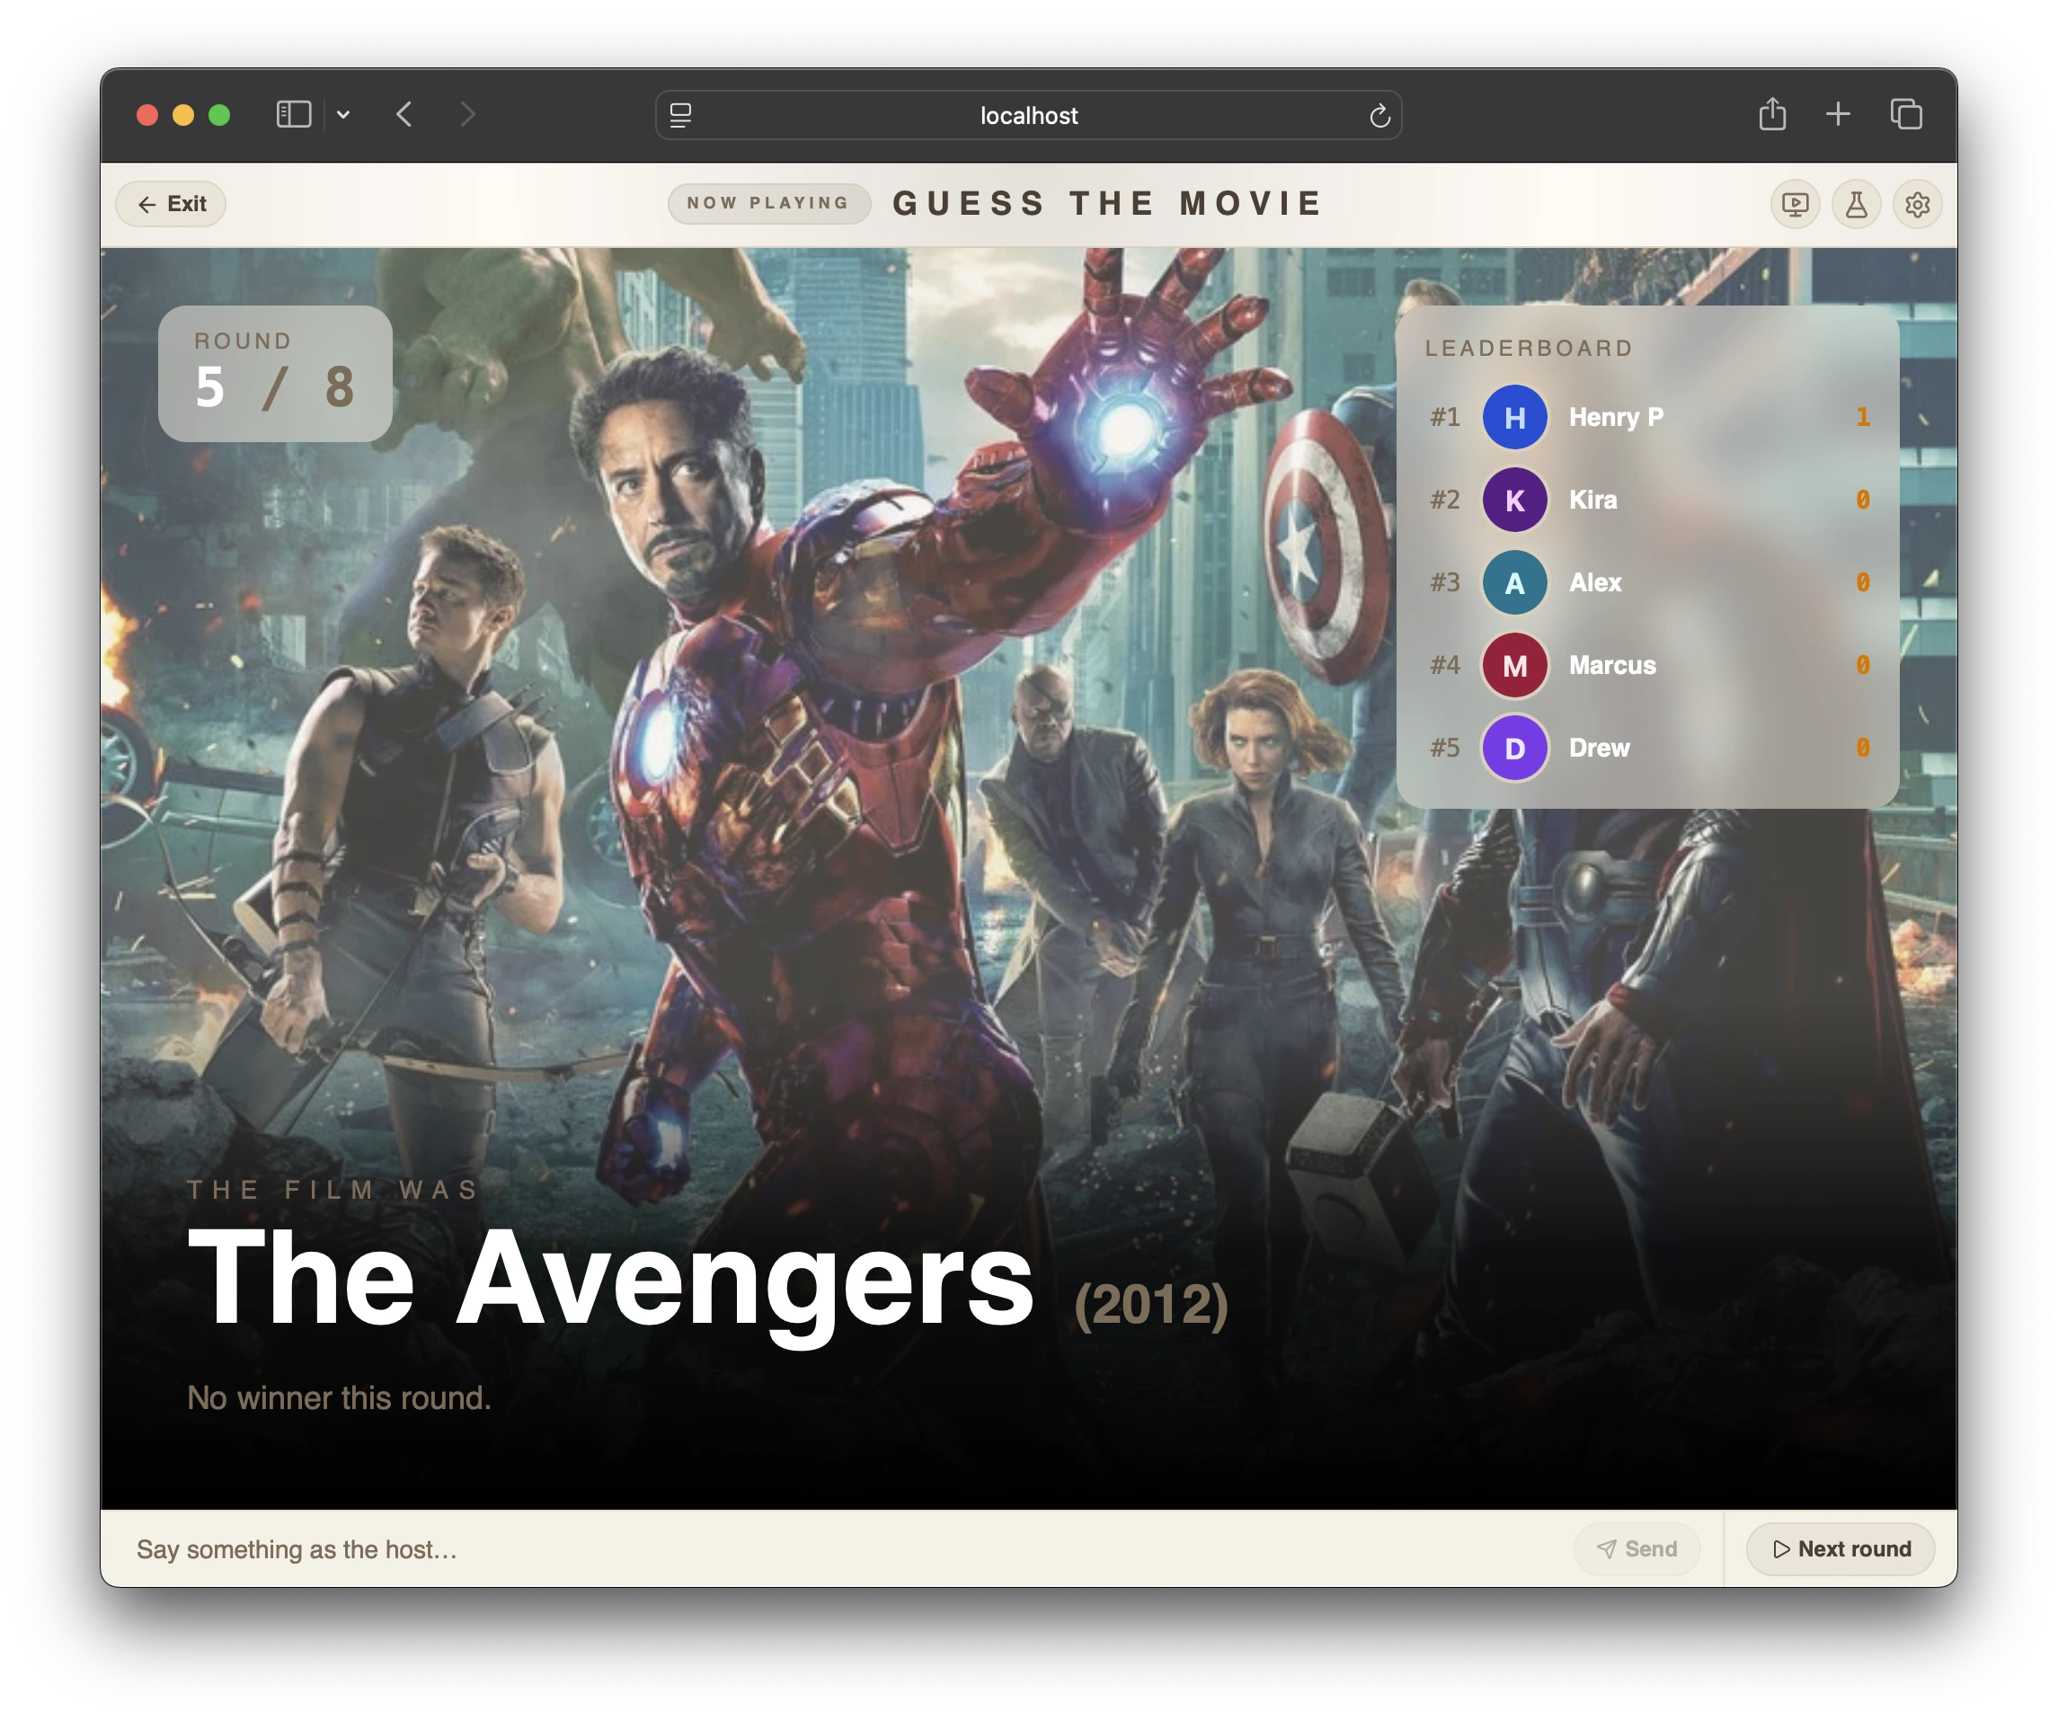Screen dimensions: 2058x1720
Task: Click the localhost address bar
Action: 1028,116
